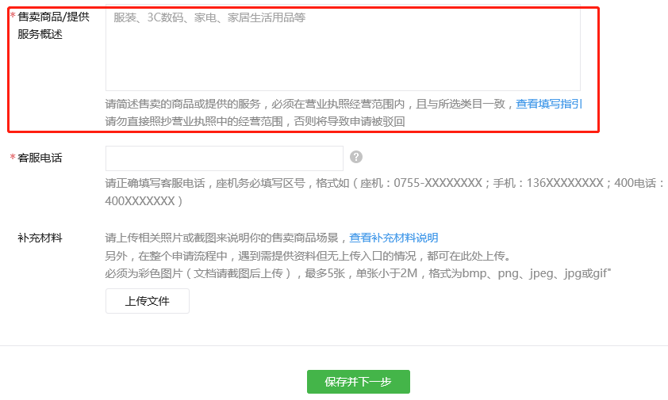Click the 售卖商品/提供服务概述 field label
This screenshot has width=668, height=400.
click(x=54, y=25)
